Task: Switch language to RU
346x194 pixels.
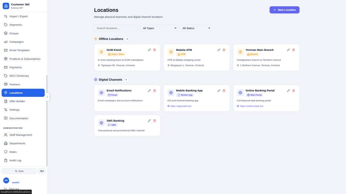Action: point(42,171)
